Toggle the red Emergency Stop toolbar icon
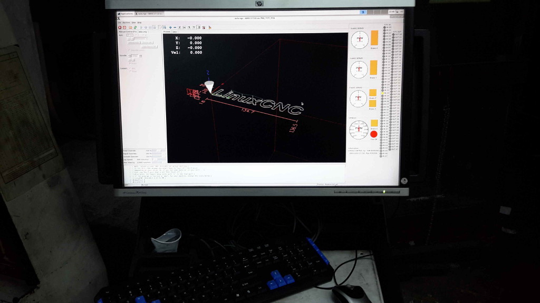The width and height of the screenshot is (540, 303). click(x=120, y=27)
